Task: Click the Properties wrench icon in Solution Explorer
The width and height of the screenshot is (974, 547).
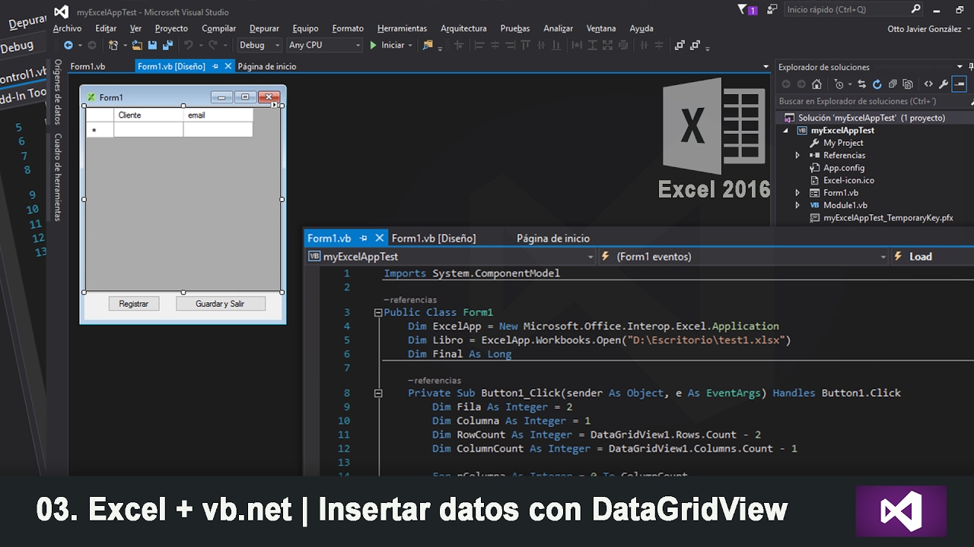Action: (x=944, y=84)
